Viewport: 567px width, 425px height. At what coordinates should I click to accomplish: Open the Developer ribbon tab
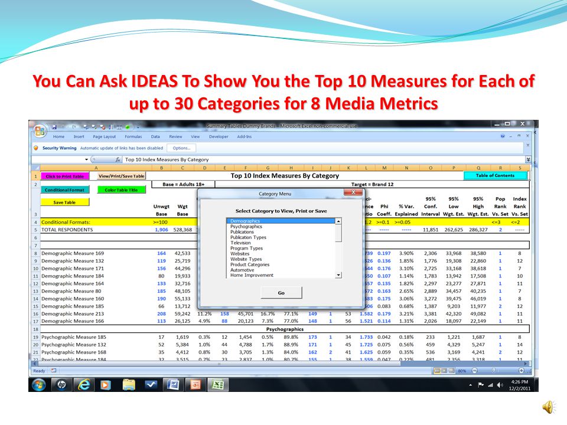(x=219, y=136)
